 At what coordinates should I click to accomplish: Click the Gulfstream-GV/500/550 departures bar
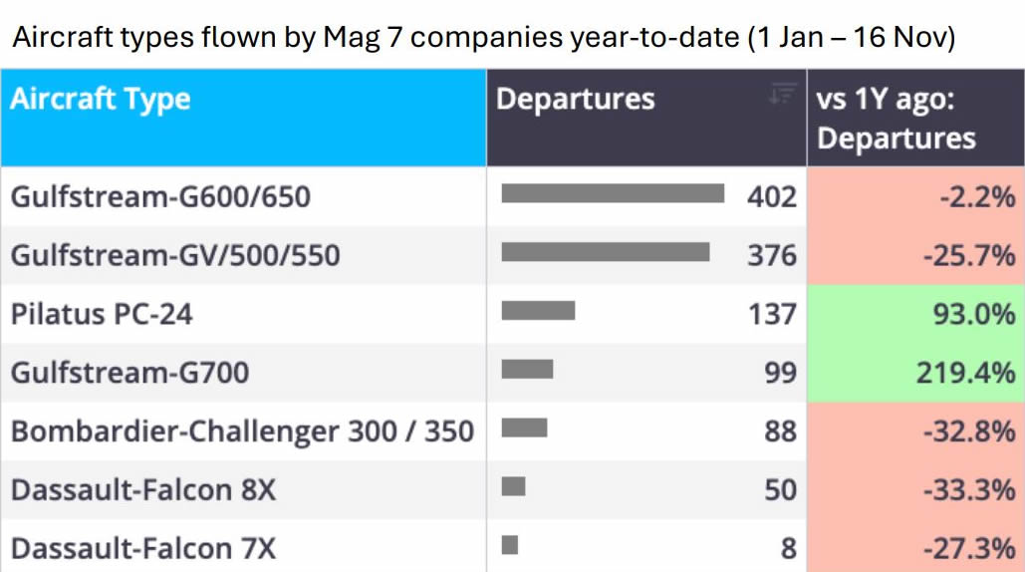pyautogui.click(x=606, y=252)
